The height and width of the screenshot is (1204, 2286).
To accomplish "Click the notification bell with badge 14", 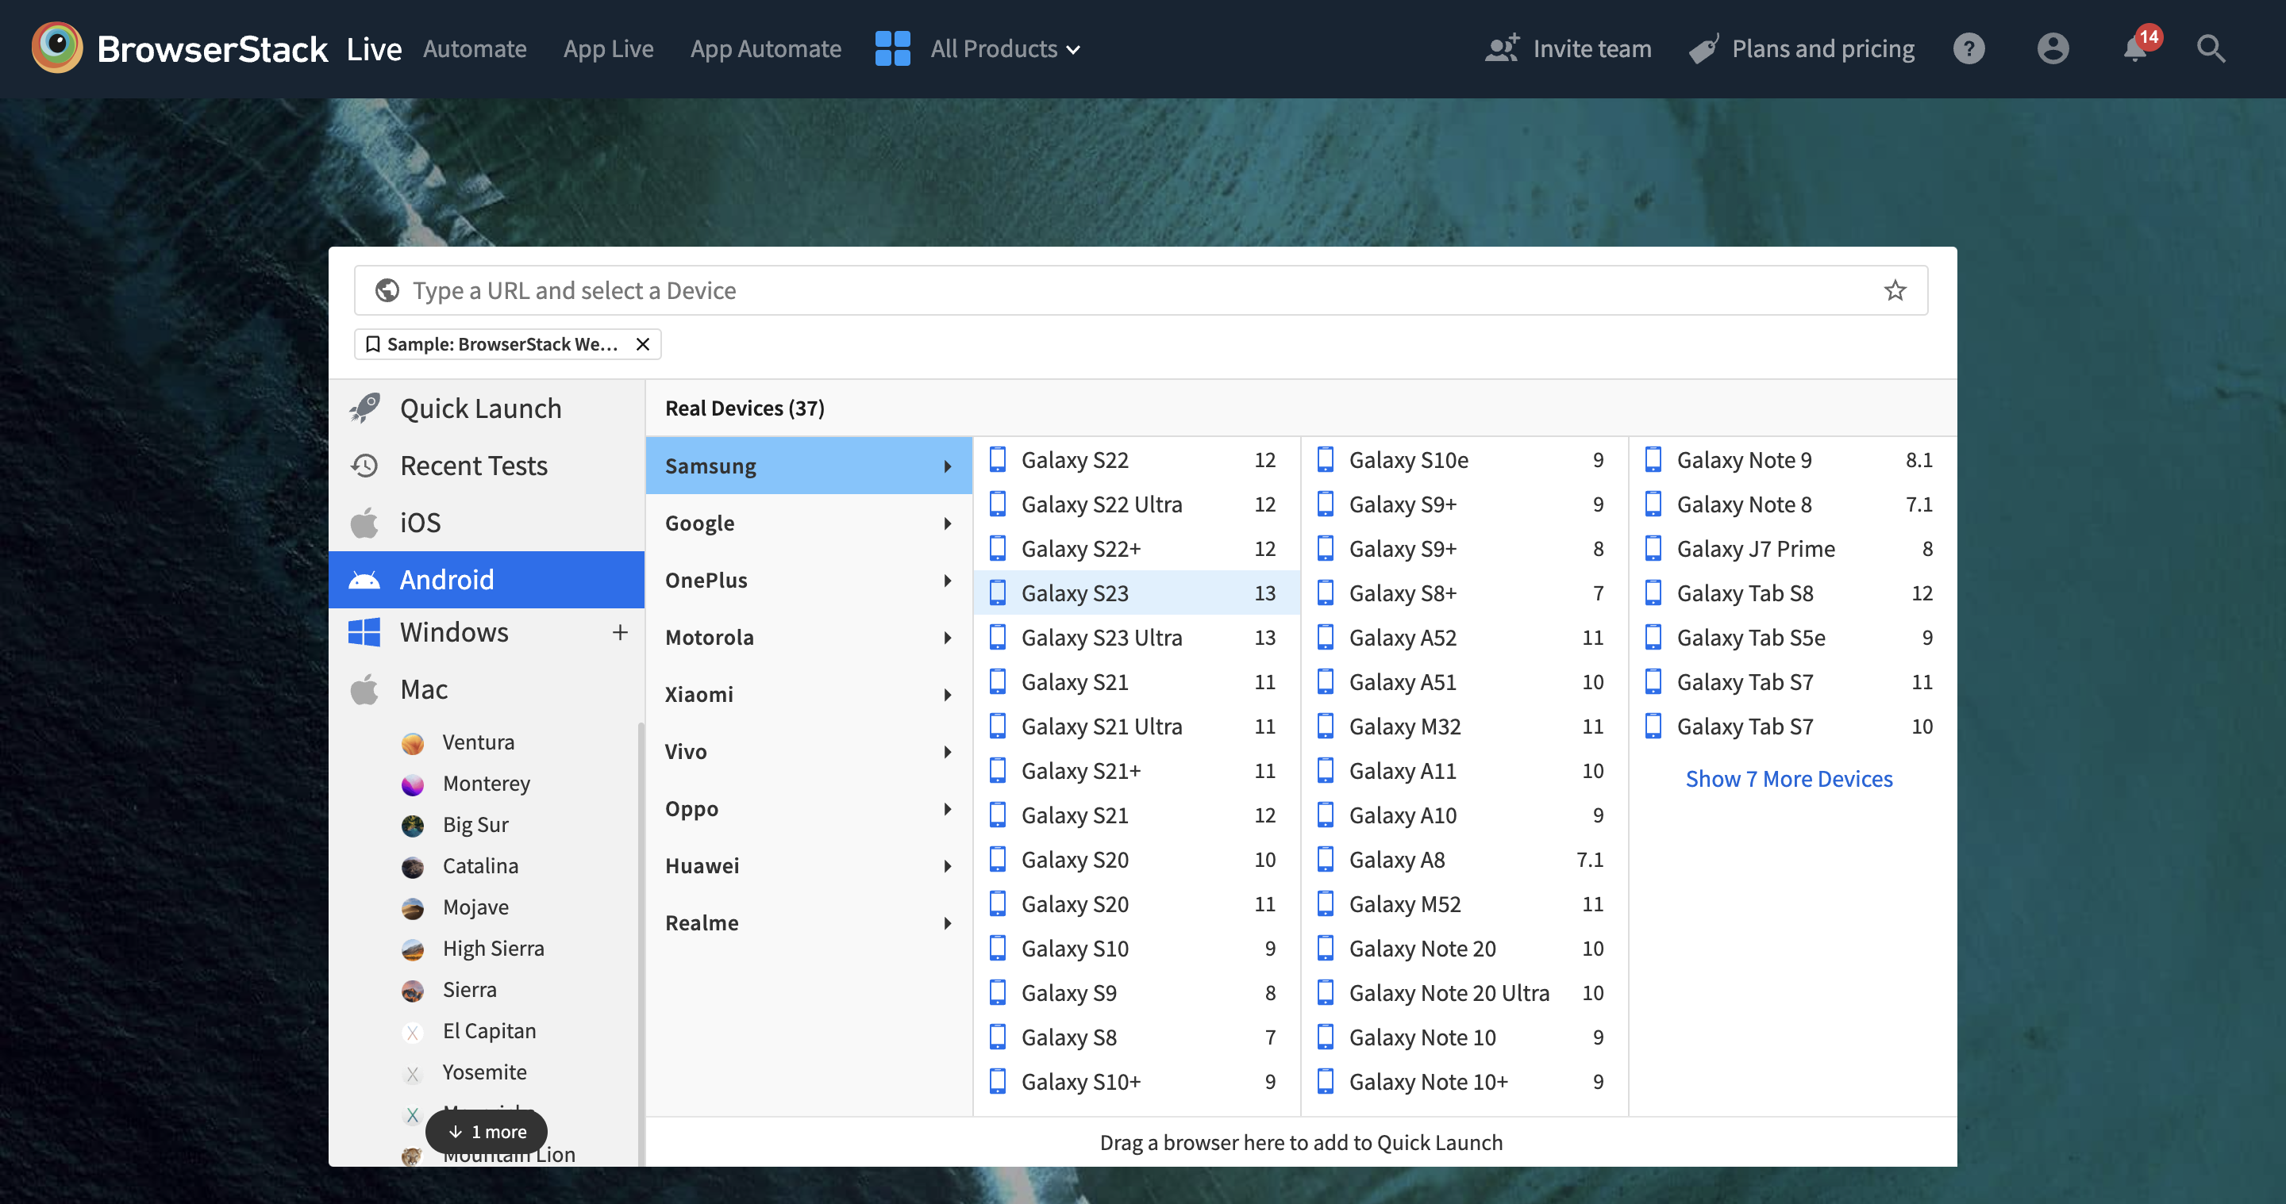I will pyautogui.click(x=2134, y=48).
